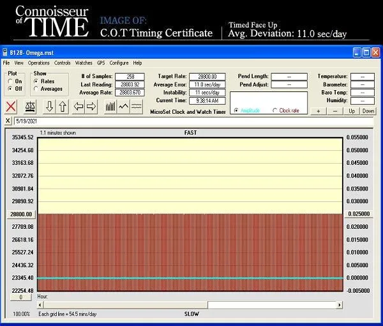Click the minus button next to plus
Viewport: 383px width, 326px height.
pos(335,111)
